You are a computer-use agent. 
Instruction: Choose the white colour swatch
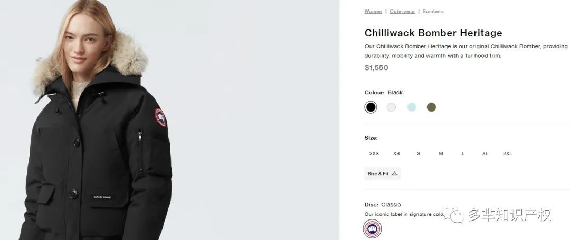point(391,107)
